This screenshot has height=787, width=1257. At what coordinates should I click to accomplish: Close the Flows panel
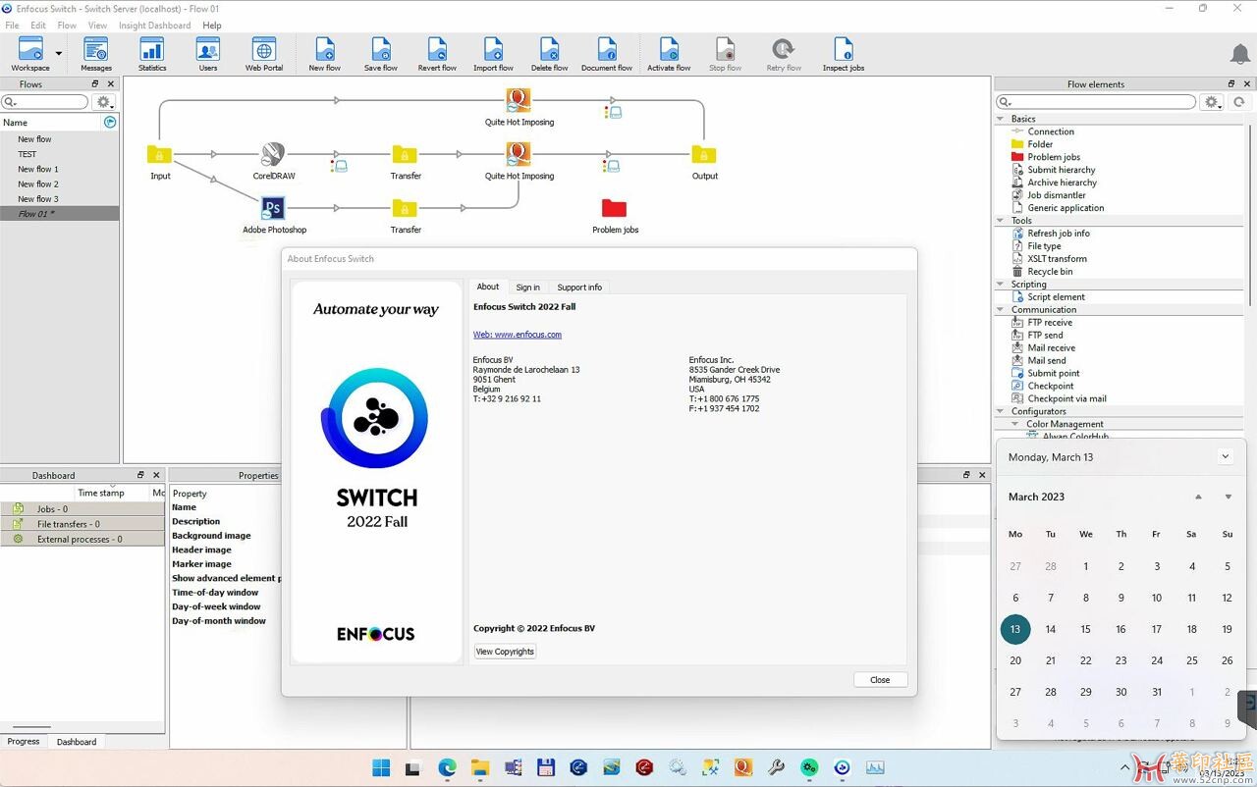click(111, 84)
